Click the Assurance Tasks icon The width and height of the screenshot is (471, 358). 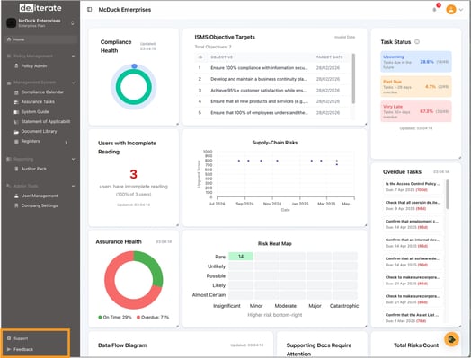pos(16,102)
